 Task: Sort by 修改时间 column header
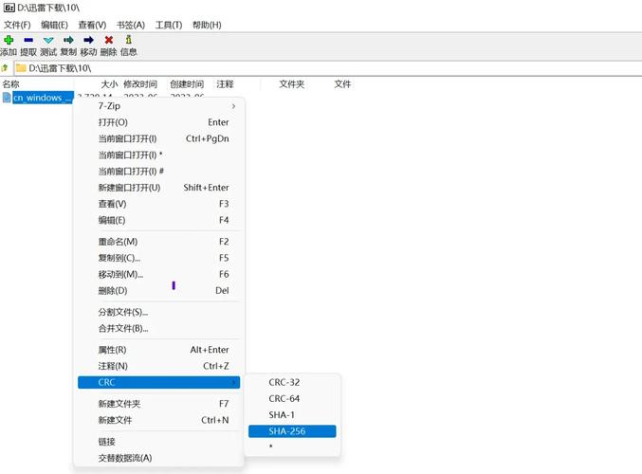tap(140, 84)
